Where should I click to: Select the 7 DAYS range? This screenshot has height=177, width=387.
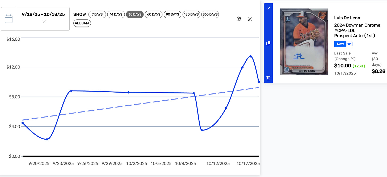97,14
